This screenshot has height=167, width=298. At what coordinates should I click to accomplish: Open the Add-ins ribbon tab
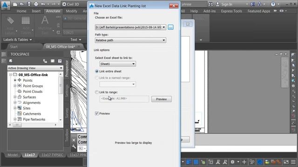210,11
